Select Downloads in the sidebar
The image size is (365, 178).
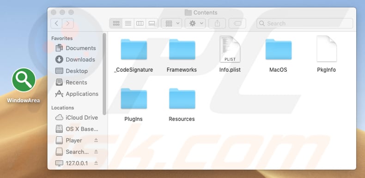point(76,60)
